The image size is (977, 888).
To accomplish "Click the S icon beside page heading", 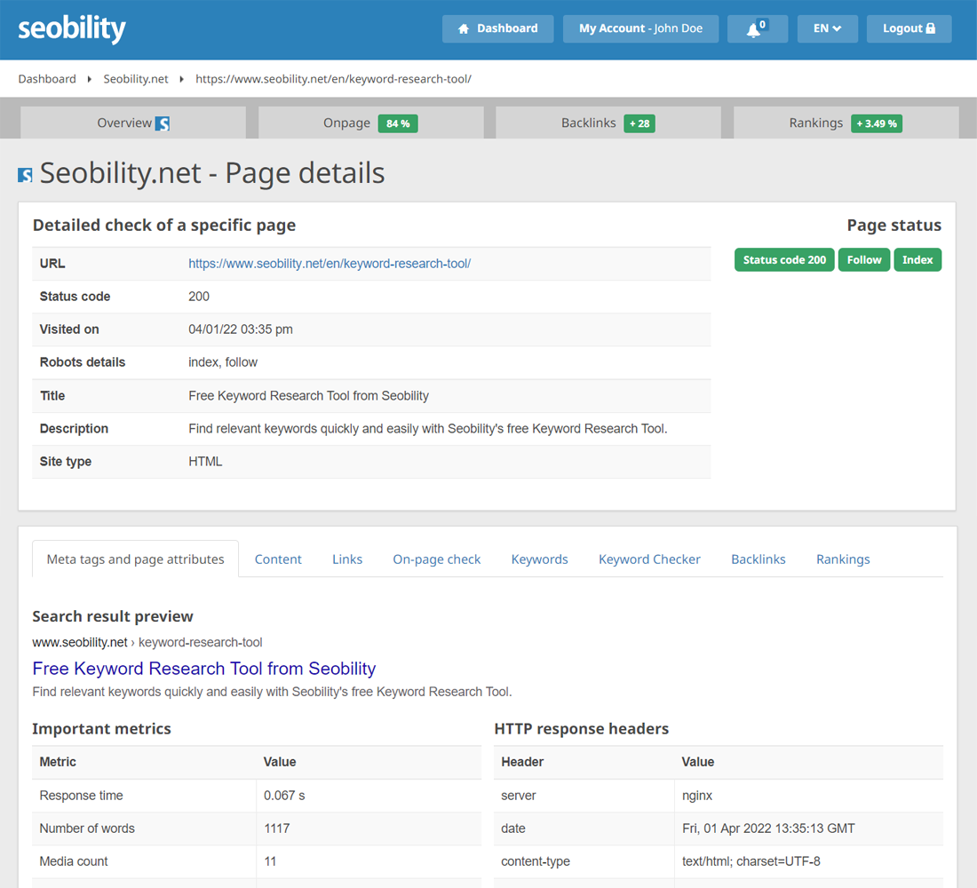I will tap(25, 175).
